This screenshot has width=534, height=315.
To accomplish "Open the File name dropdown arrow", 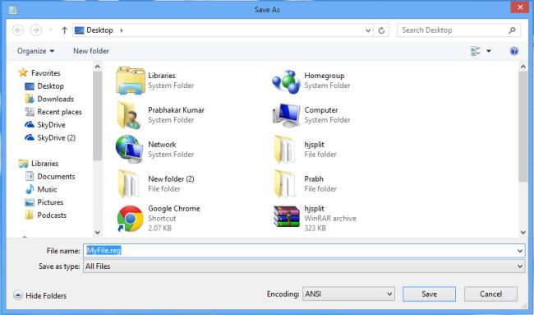I will coord(520,251).
